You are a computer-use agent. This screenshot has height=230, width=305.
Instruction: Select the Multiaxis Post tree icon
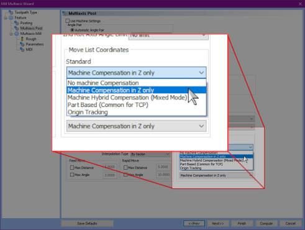tap(17, 28)
